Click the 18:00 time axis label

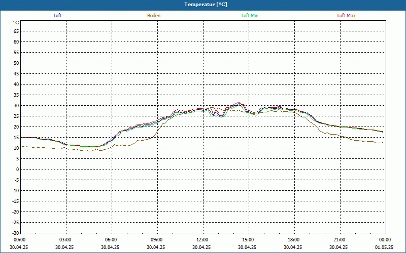[294, 240]
